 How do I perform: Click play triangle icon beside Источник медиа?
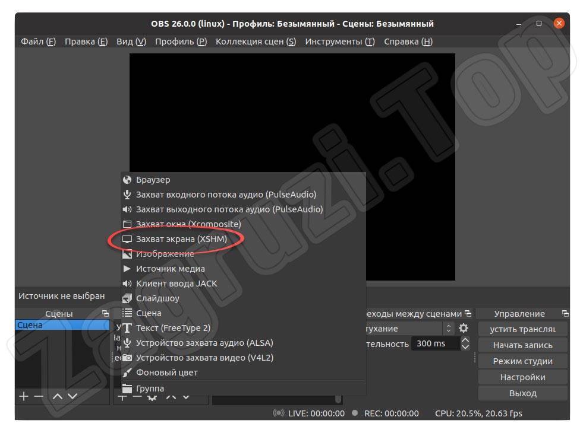[127, 269]
